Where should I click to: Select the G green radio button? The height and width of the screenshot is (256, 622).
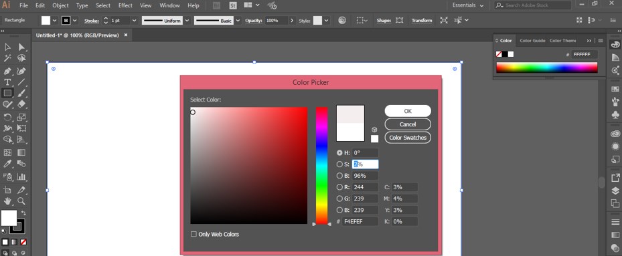pos(339,199)
